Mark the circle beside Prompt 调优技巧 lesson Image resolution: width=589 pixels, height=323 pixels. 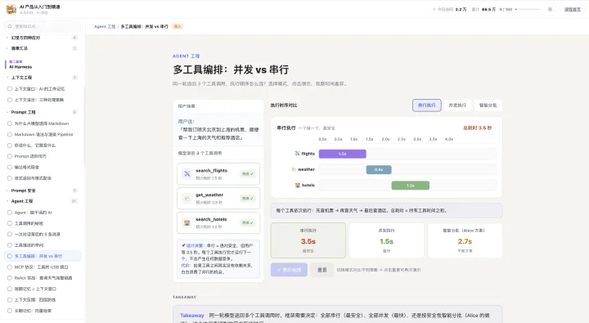tap(10, 156)
